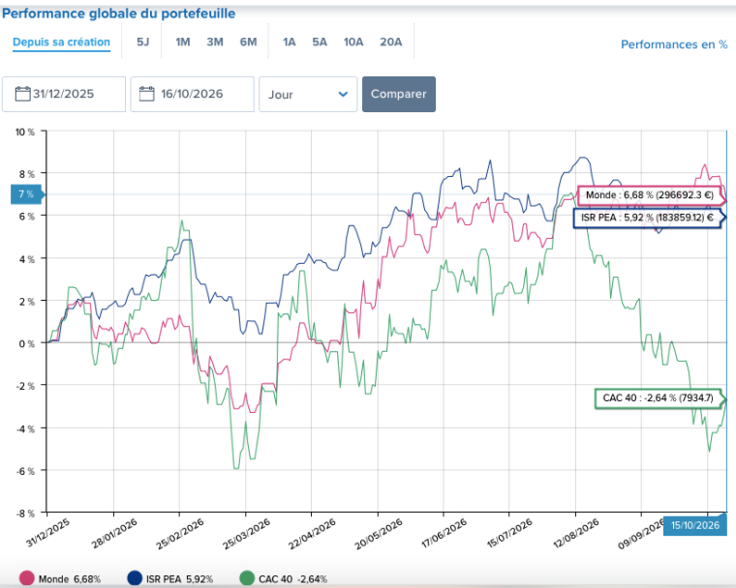Click the 'Performance globale du portefeuille' title
The image size is (736, 588).
[119, 14]
